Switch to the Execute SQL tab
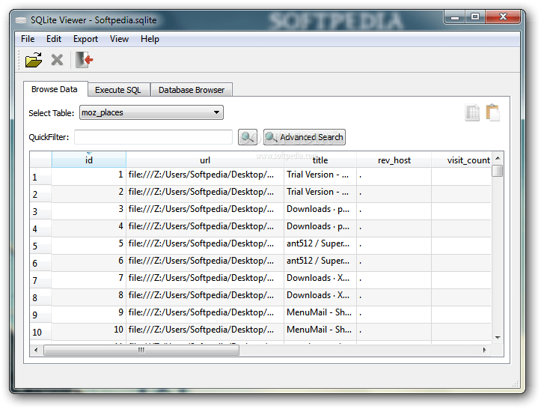Viewport: 541px width, 409px height. pyautogui.click(x=118, y=90)
